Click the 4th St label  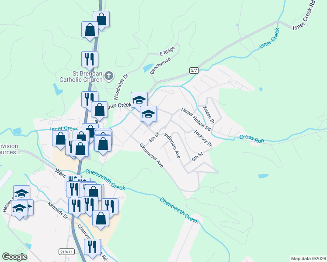point(154,138)
